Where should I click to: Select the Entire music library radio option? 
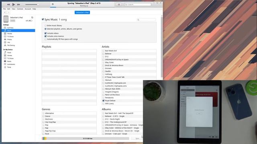[x=45, y=26]
